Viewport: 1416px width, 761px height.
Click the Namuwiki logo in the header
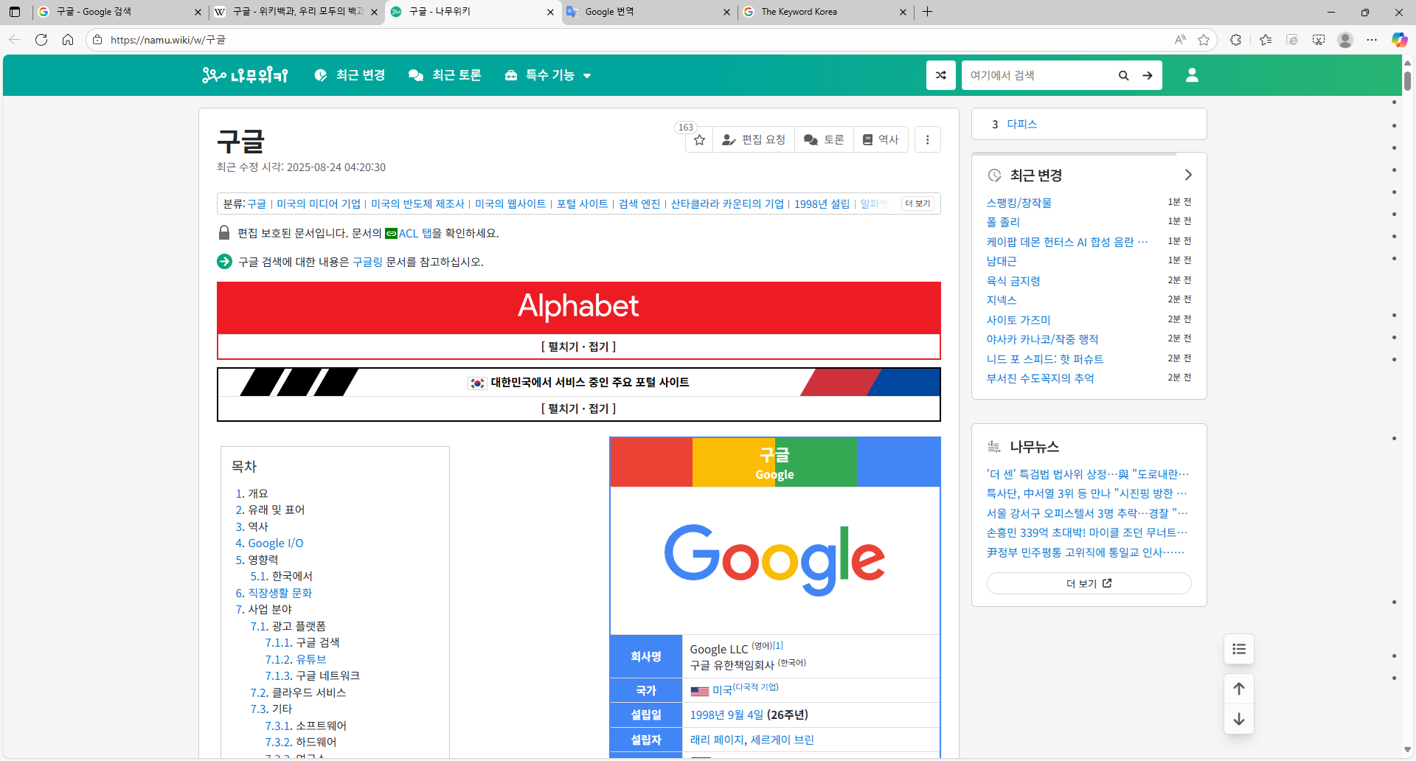(245, 75)
